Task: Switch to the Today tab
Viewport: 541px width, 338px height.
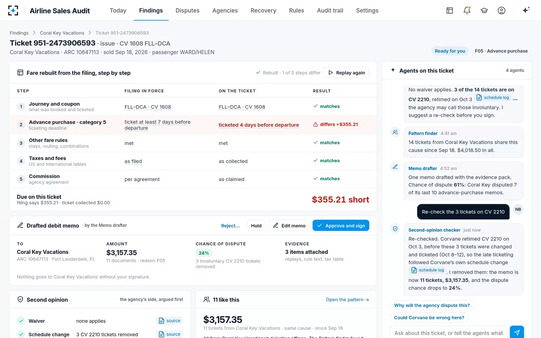Action: click(x=118, y=11)
